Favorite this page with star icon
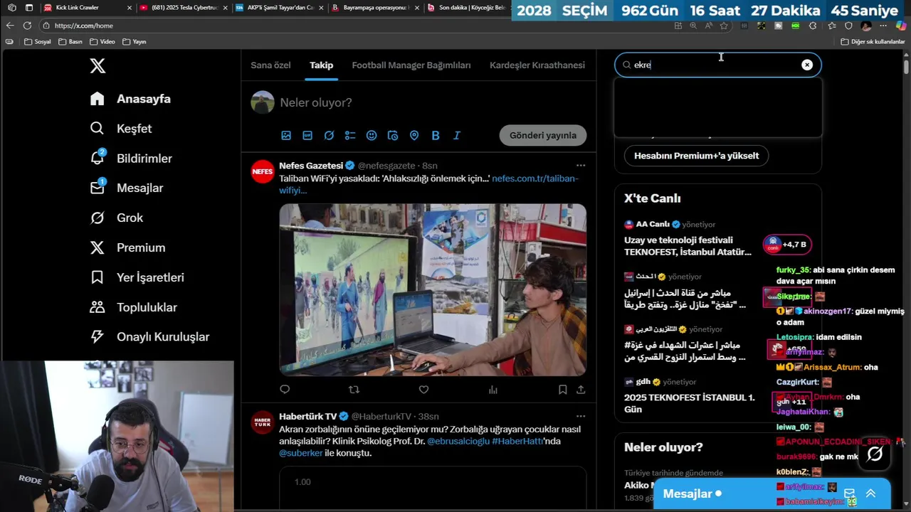911x512 pixels. click(x=724, y=26)
